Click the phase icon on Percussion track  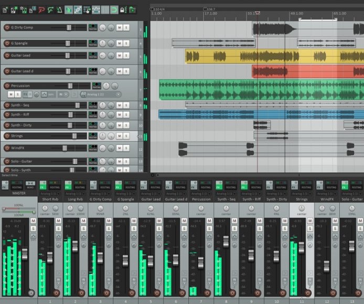click(x=36, y=95)
